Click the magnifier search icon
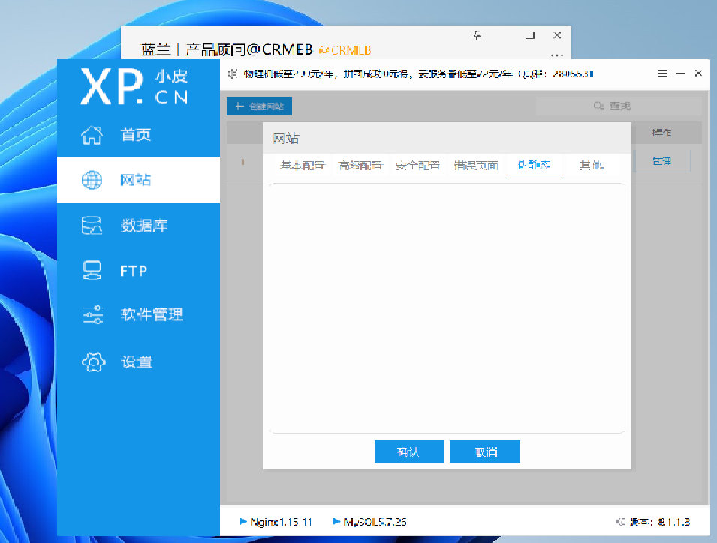This screenshot has height=543, width=717. [598, 106]
